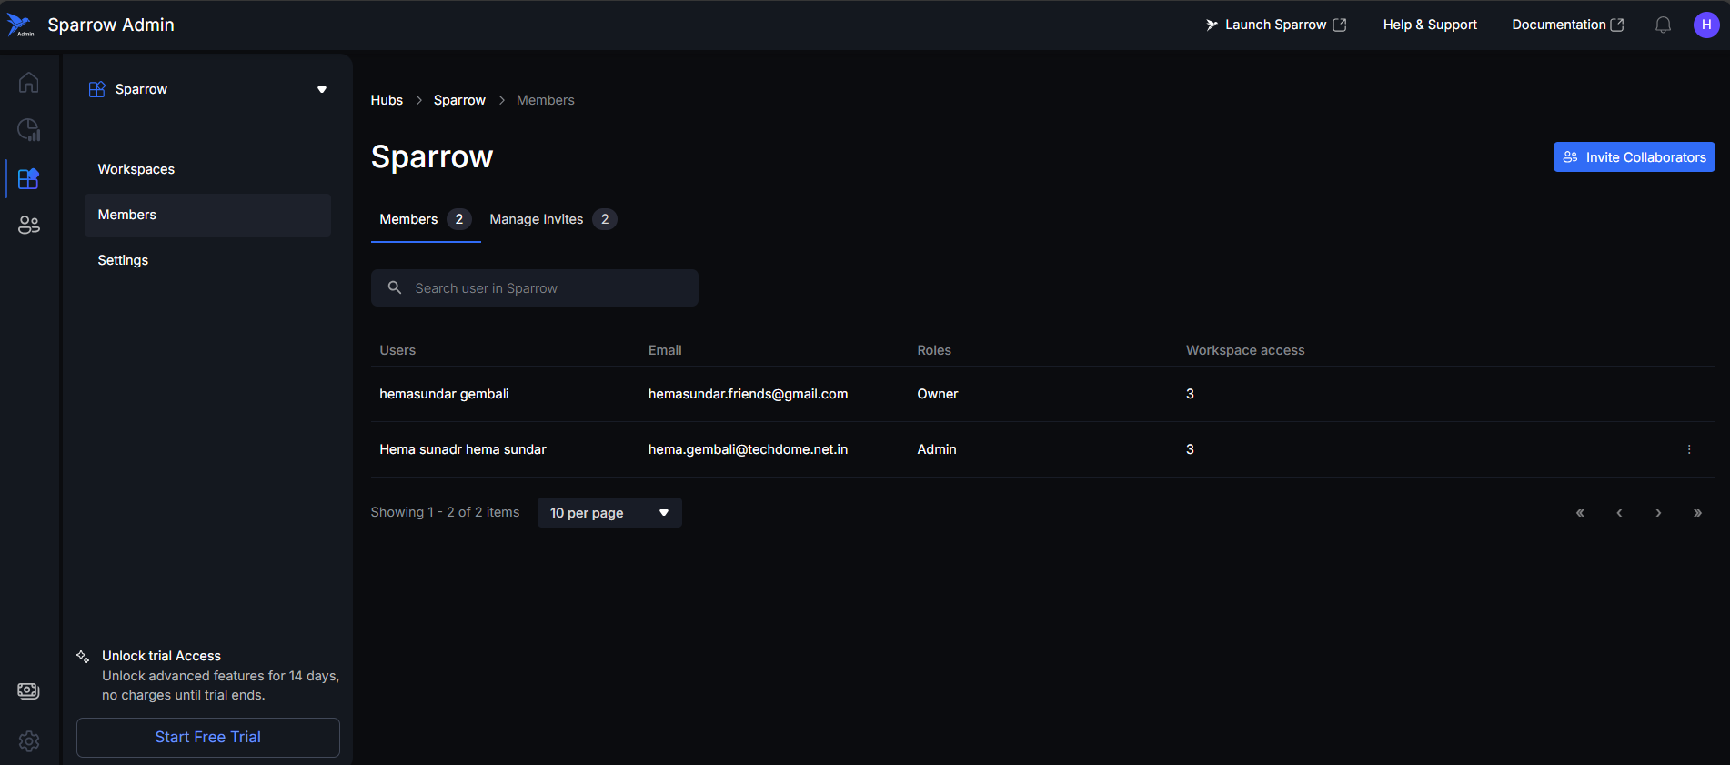Open three-dot menu for Hema sunadr row
This screenshot has height=765, width=1730.
click(x=1689, y=449)
